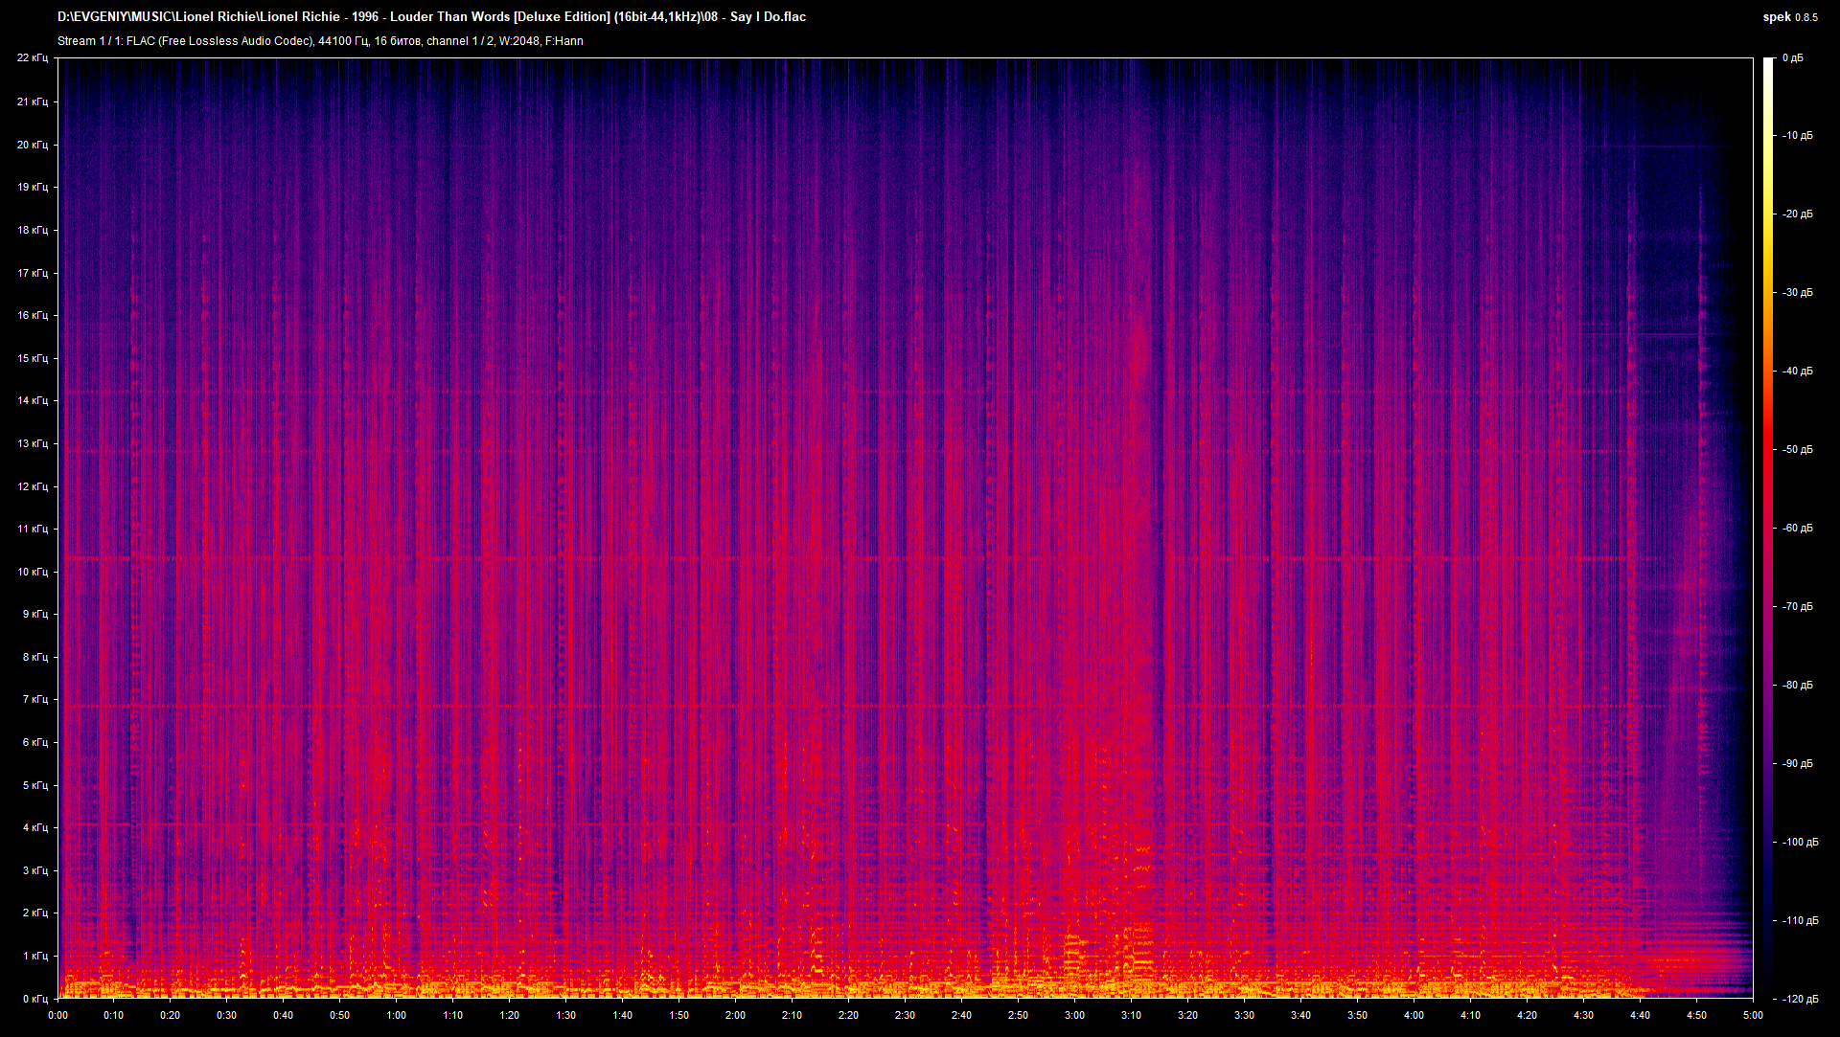This screenshot has height=1037, width=1840.
Task: Click the '14 кГц' frequency axis label
Action: [x=33, y=400]
